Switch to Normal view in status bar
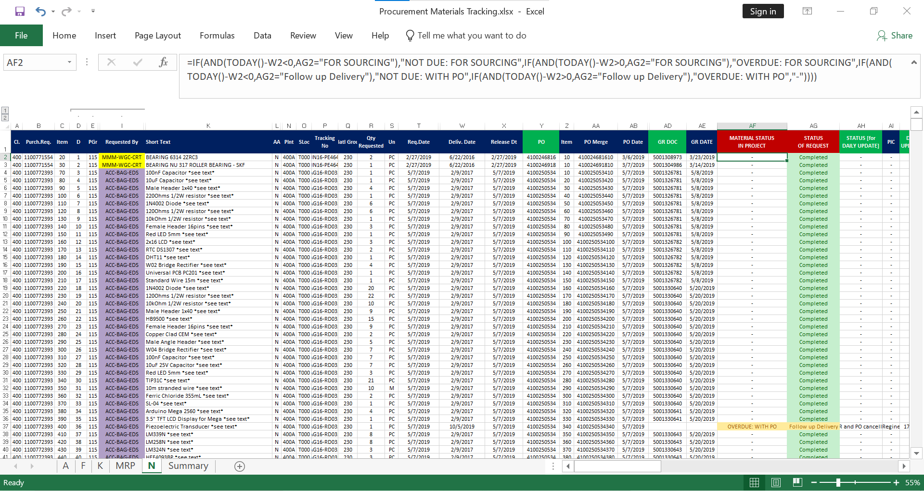Viewport: 924px width, 491px height. [755, 483]
